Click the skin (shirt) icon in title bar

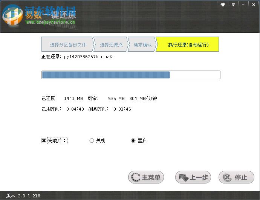(x=223, y=5)
